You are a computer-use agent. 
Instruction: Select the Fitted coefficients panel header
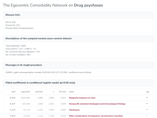point(78,83)
